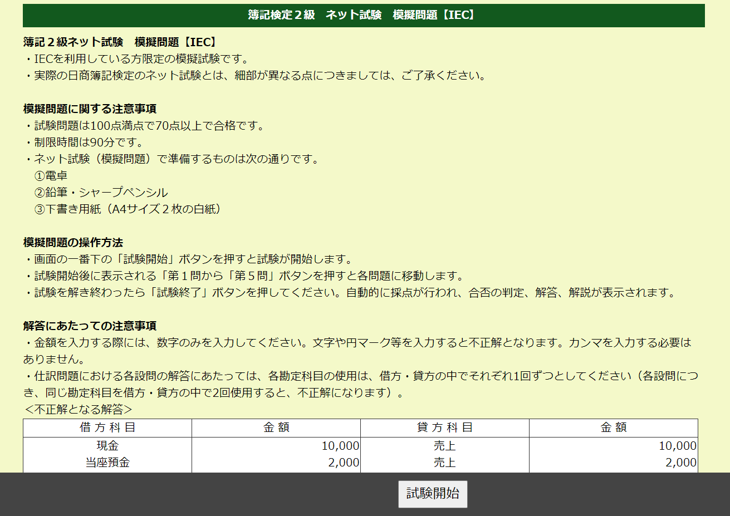Viewport: 730px width, 516px height.
Task: Click credit amount 10,000 in the first row
Action: point(678,446)
